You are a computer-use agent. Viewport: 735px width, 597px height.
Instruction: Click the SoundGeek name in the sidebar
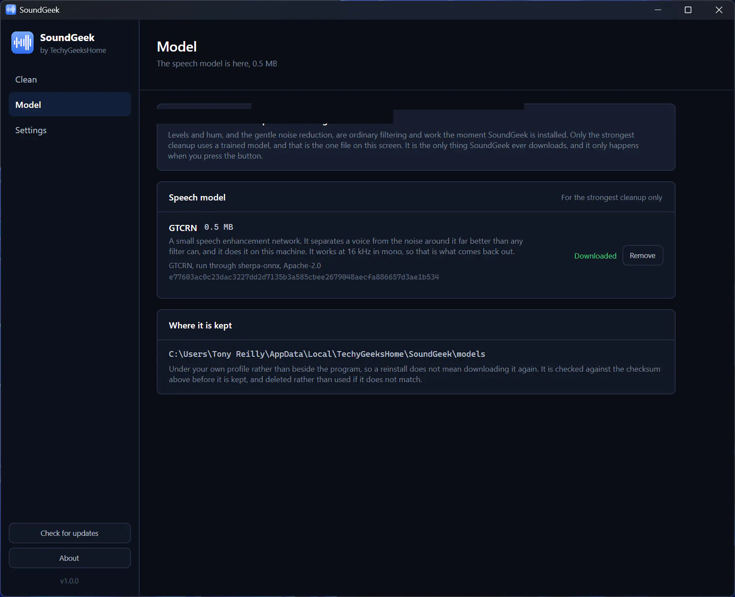pyautogui.click(x=67, y=38)
